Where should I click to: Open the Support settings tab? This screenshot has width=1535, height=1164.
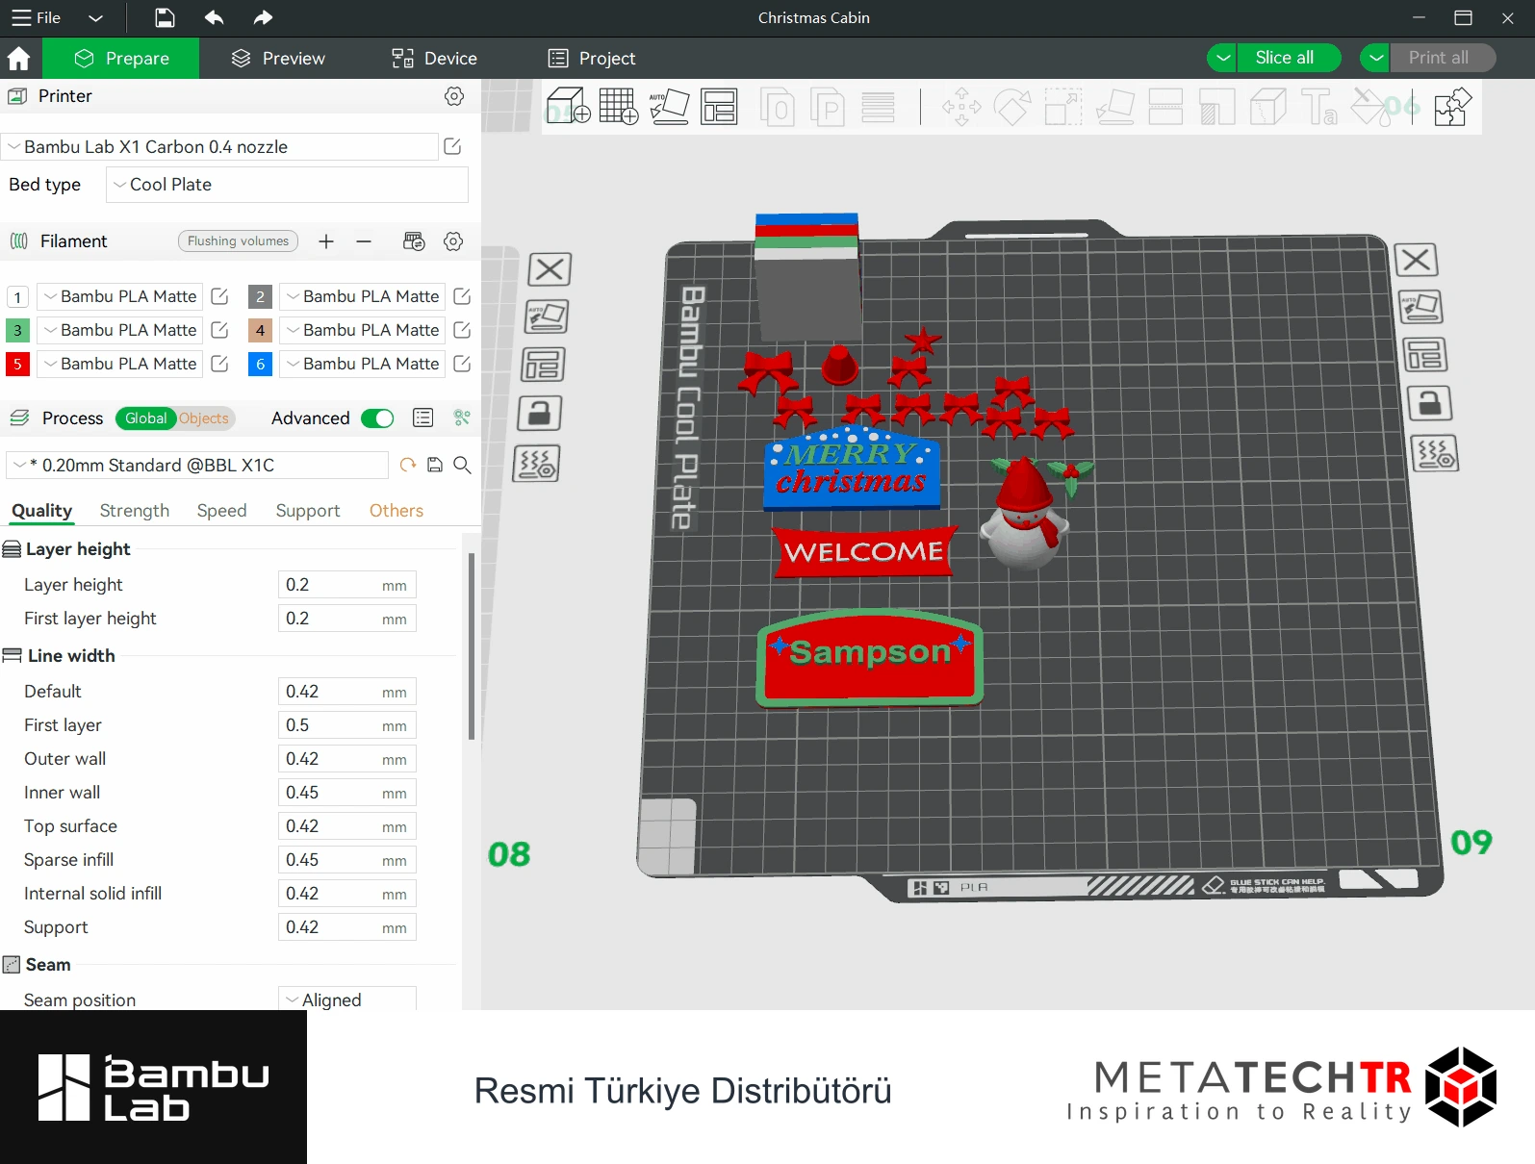click(308, 511)
